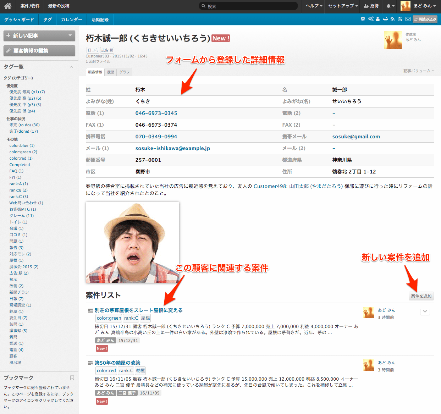This screenshot has width=441, height=414.
Task: Click the 新しい記事 button
Action: (x=34, y=35)
